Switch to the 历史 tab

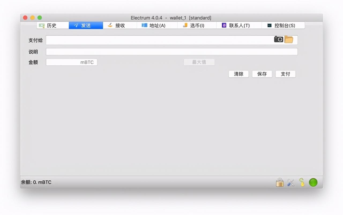(53, 25)
